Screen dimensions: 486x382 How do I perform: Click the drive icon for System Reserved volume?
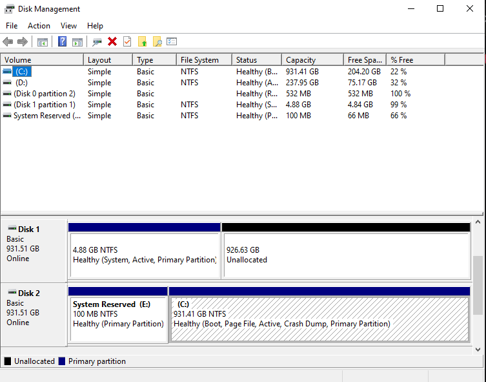(7, 116)
